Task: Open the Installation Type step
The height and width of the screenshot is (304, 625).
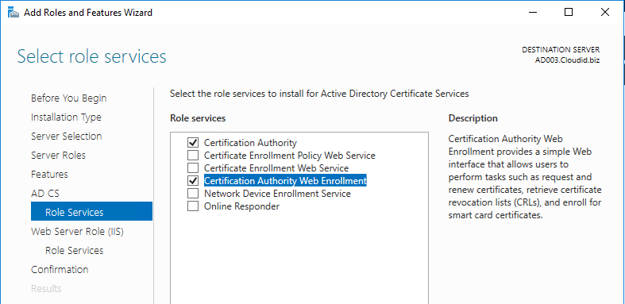Action: [66, 117]
